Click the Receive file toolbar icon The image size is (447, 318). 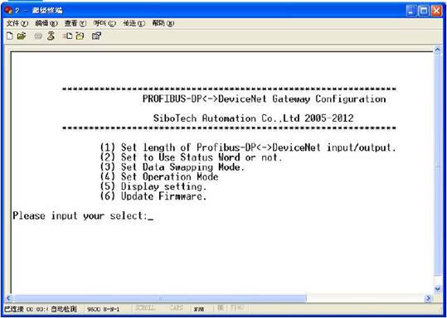[80, 36]
